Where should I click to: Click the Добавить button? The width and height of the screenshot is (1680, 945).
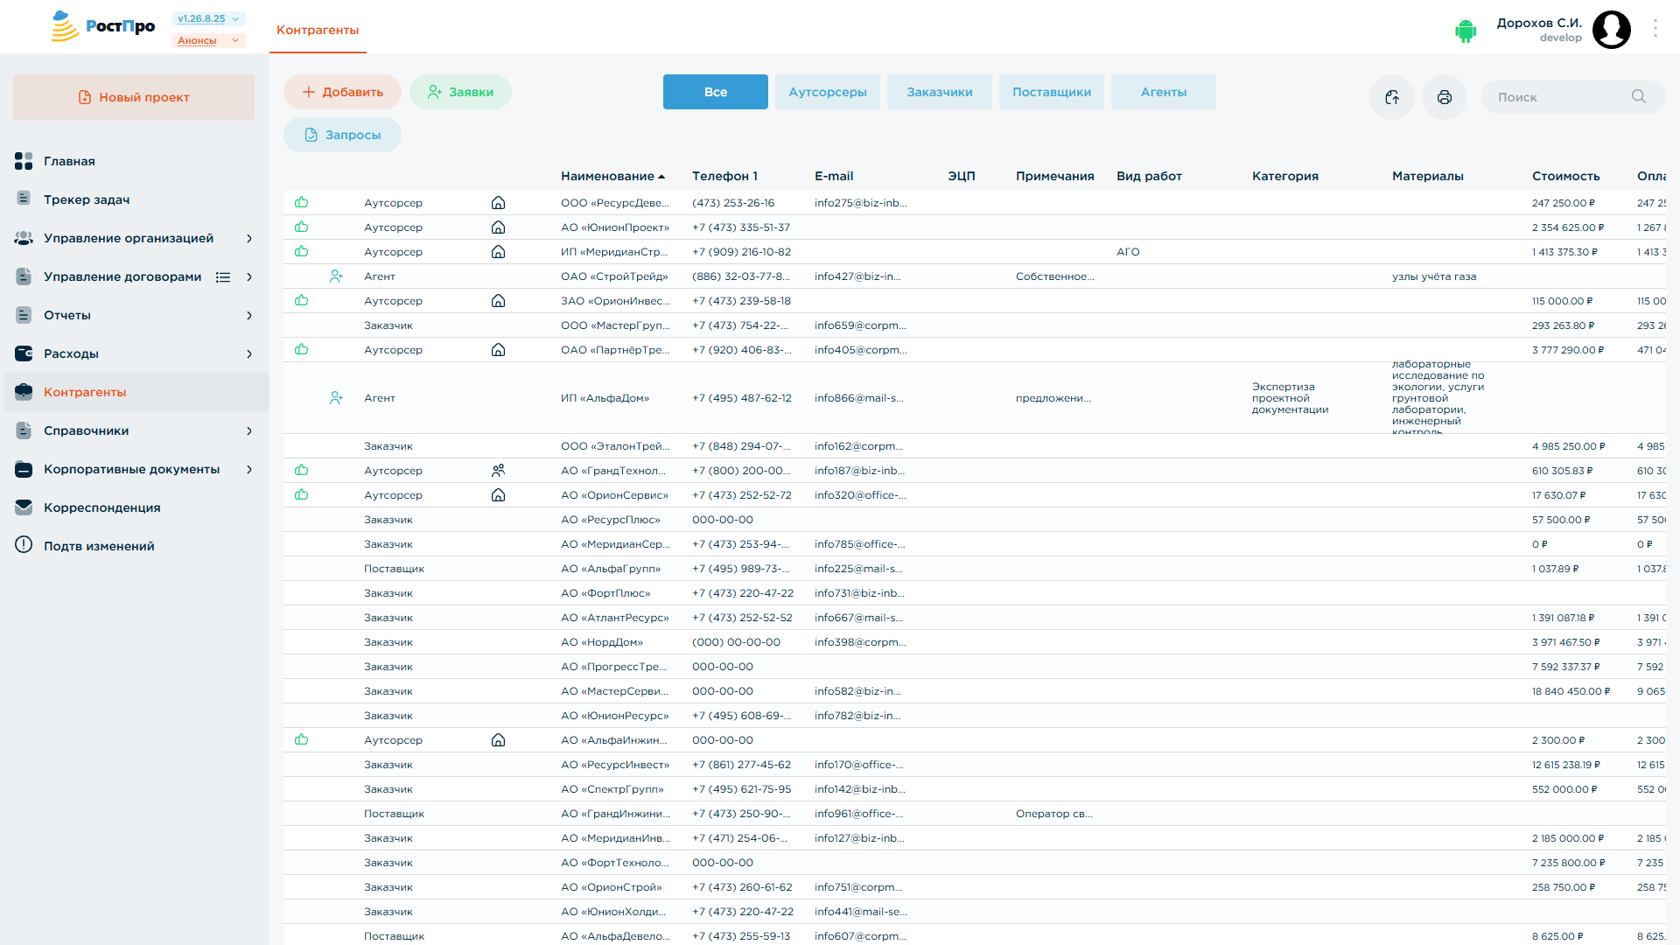(342, 92)
